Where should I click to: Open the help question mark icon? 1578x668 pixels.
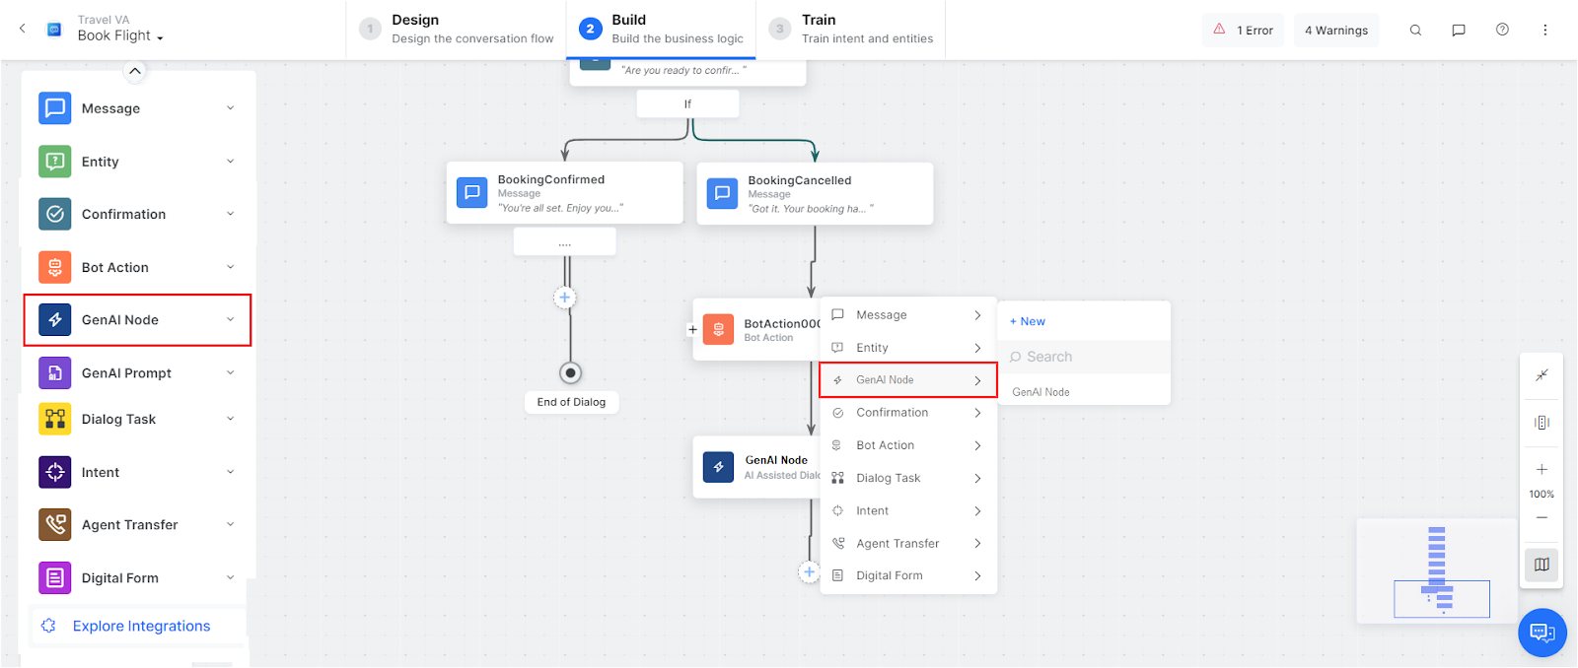pos(1502,31)
